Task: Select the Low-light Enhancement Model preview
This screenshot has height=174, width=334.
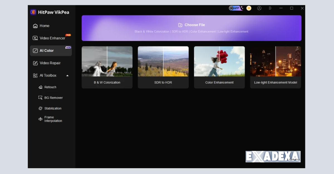Action: 275,67
